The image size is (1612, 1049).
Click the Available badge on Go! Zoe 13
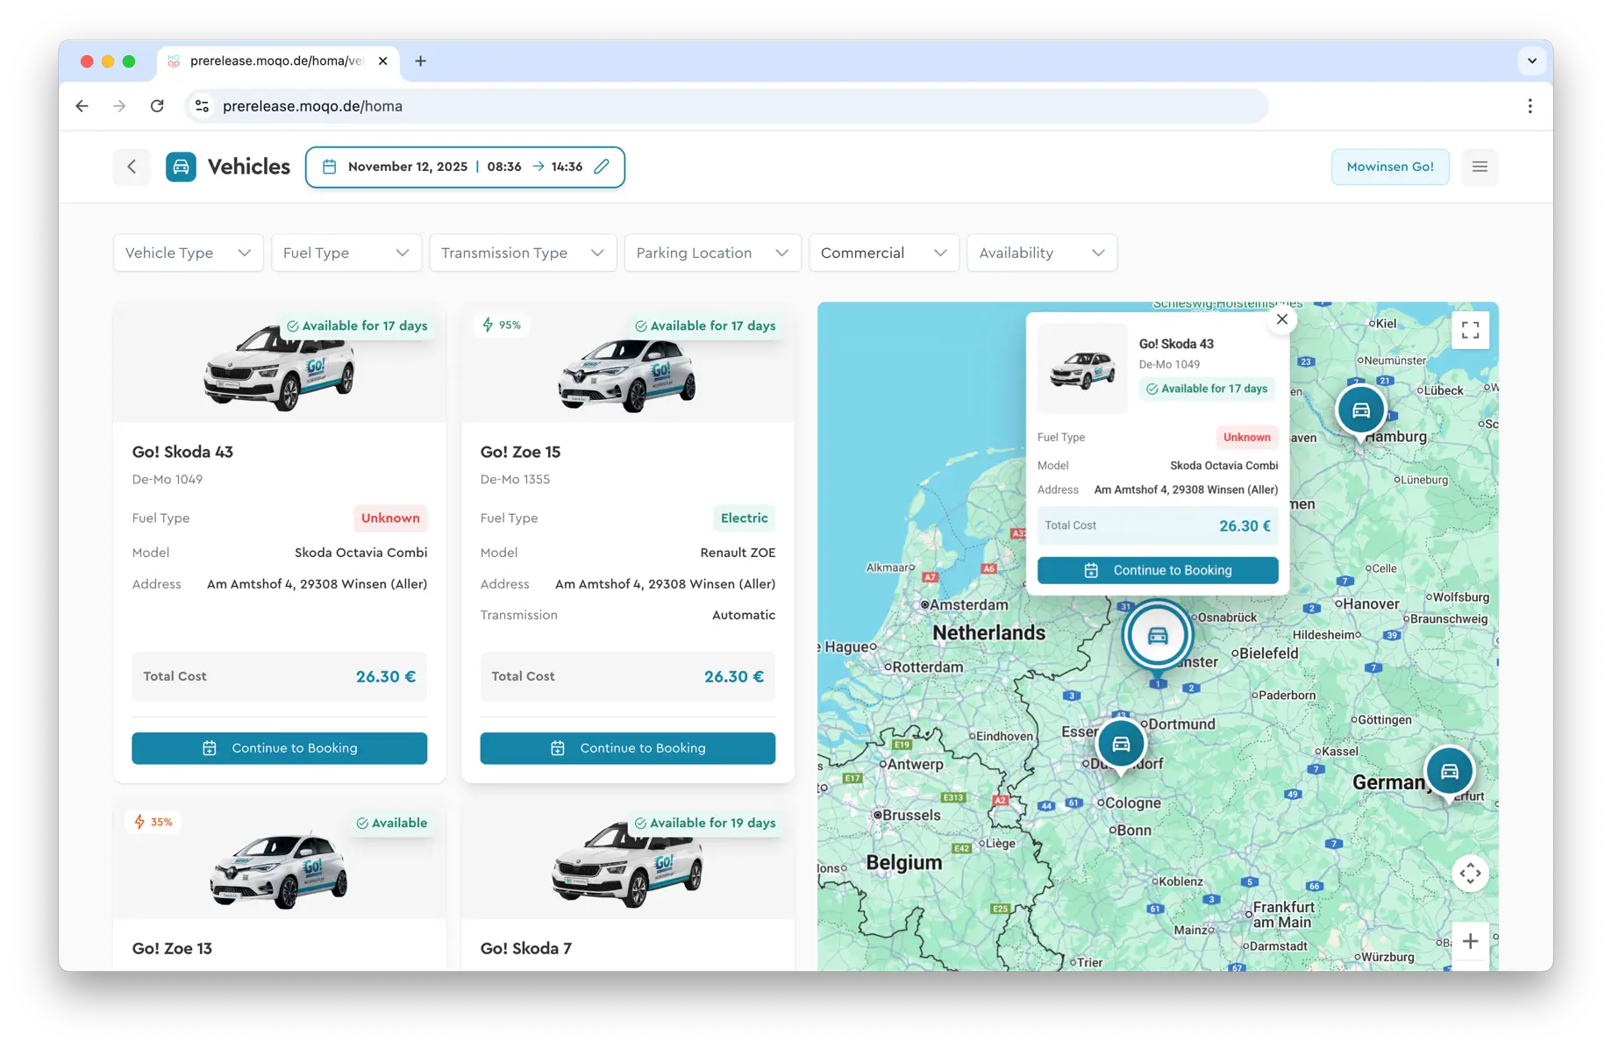392,824
